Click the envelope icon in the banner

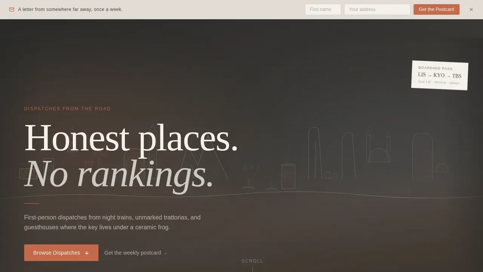coord(12,9)
